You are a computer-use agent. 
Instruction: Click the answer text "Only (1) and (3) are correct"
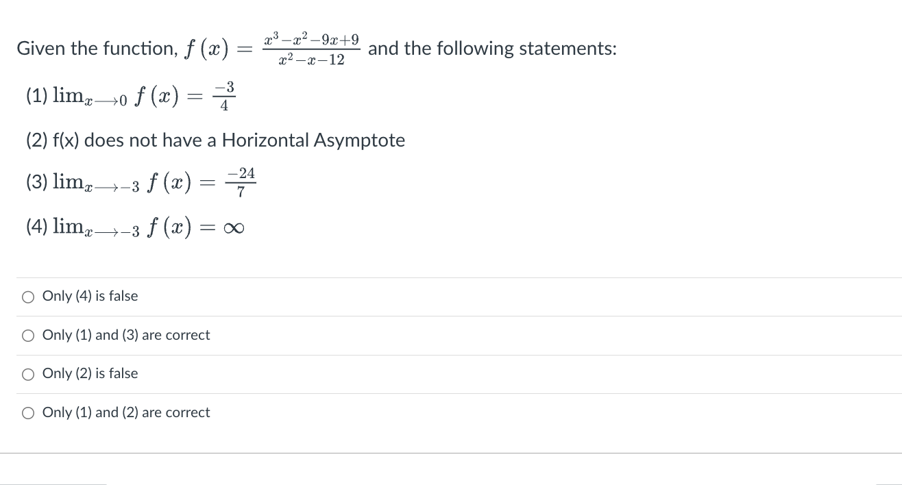click(x=126, y=335)
